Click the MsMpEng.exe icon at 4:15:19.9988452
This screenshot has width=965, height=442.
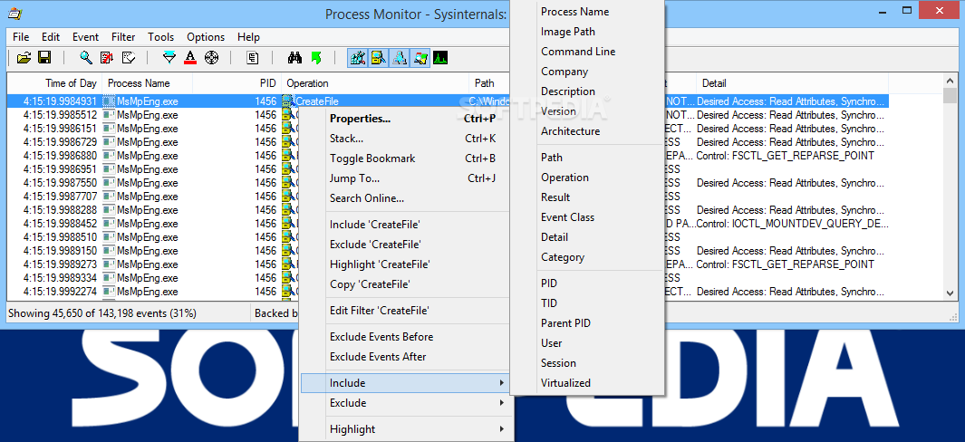point(109,223)
